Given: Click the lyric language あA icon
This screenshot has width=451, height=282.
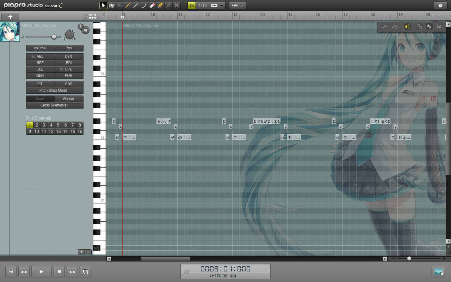Looking at the screenshot, I should tap(429, 26).
